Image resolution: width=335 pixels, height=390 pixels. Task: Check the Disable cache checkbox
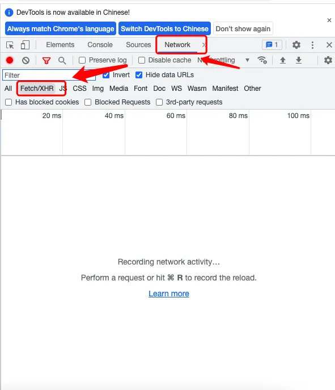coord(142,60)
